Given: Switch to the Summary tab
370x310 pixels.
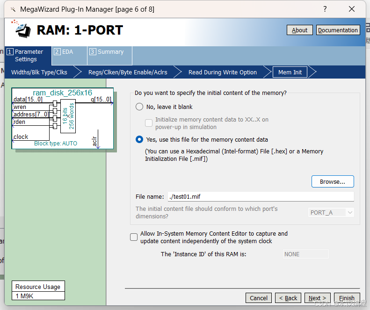Looking at the screenshot, I should pyautogui.click(x=110, y=56).
